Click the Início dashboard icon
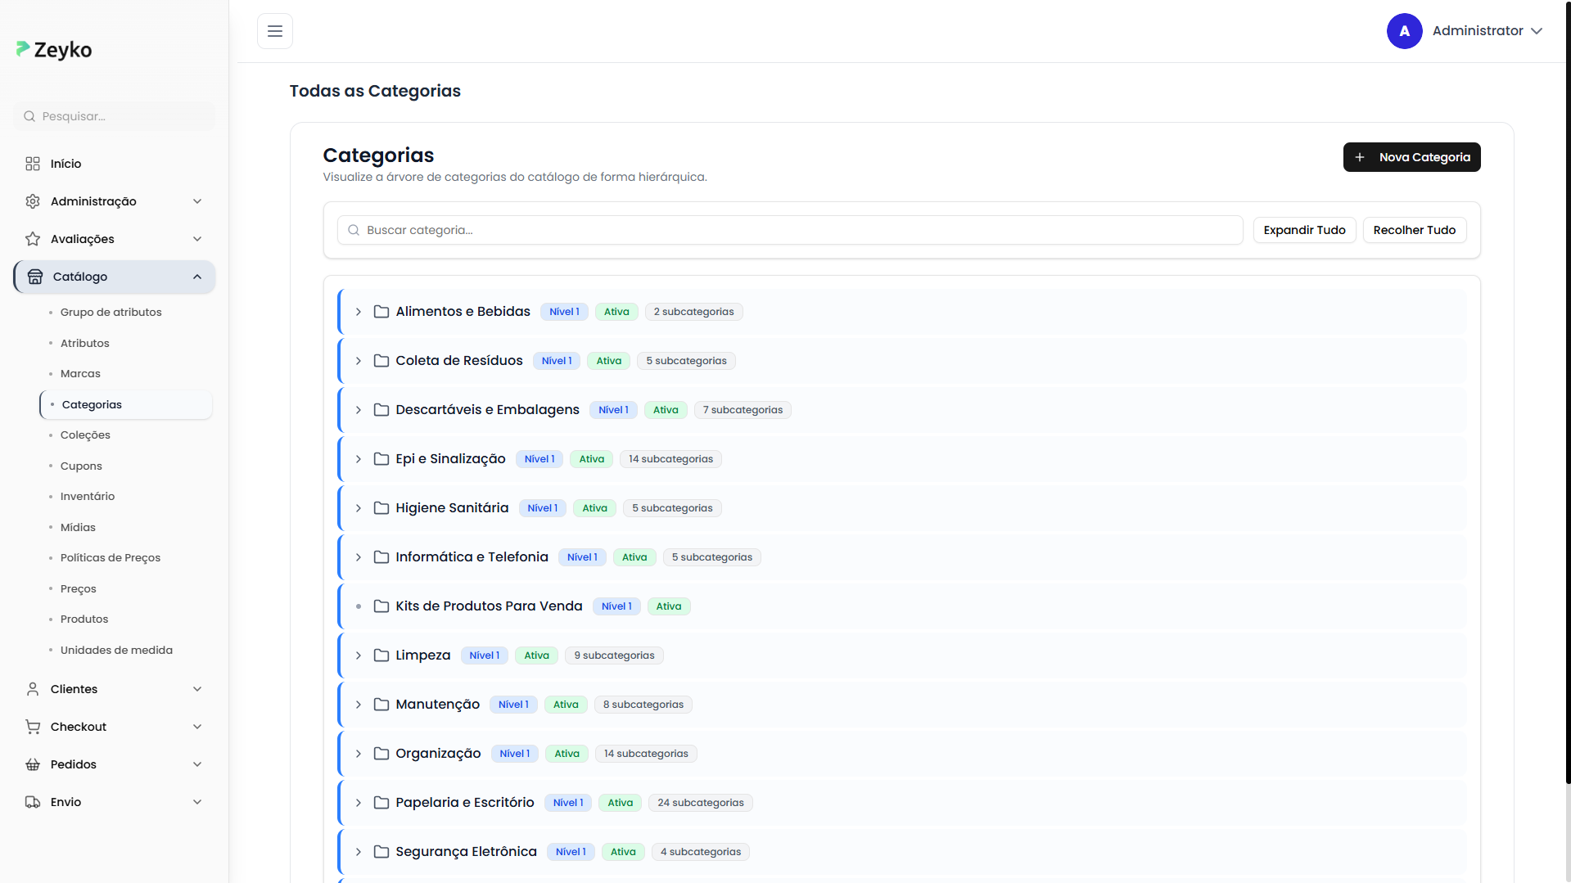This screenshot has width=1571, height=883. 33,164
